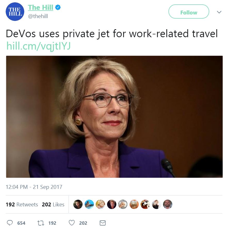Click the last bearded man avatar

click(168, 204)
